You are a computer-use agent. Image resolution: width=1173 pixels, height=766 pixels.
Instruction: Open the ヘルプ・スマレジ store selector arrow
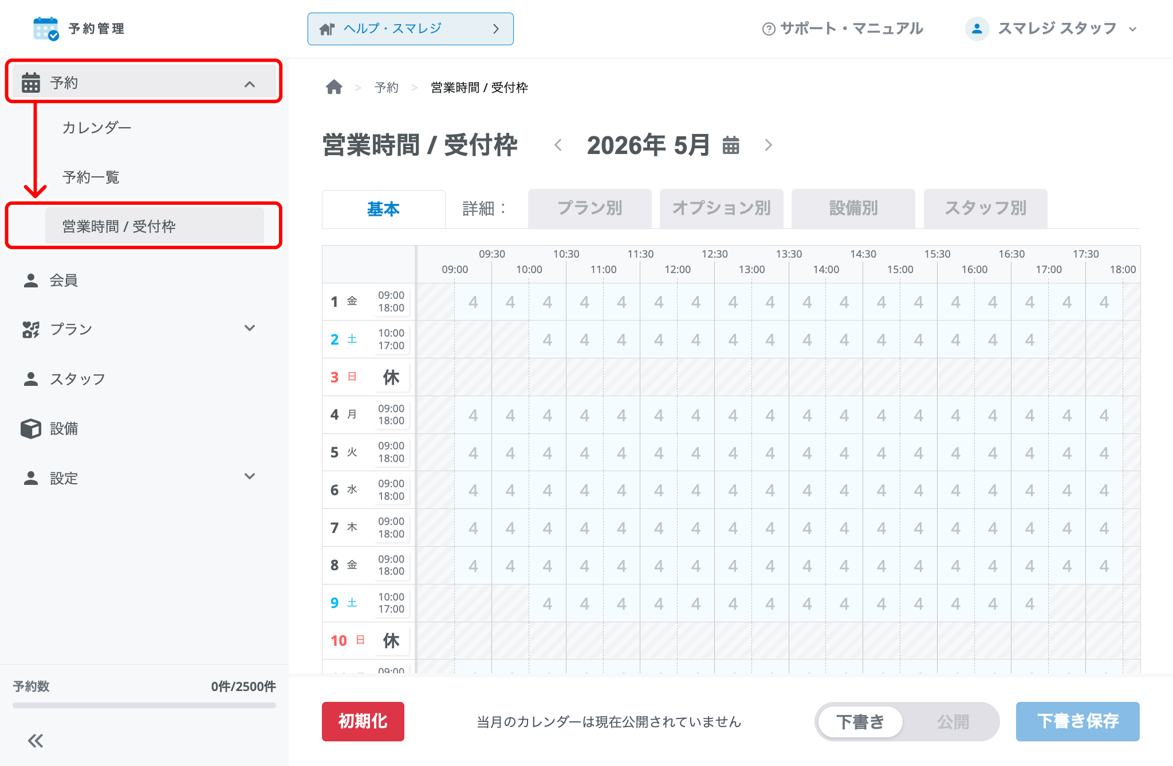496,29
